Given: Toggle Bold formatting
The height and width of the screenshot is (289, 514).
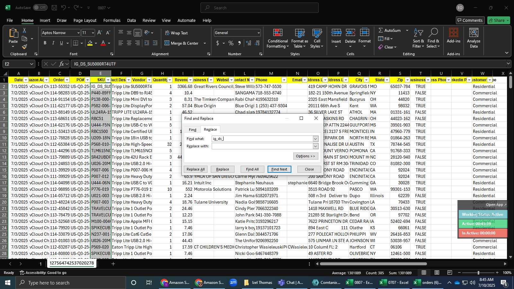Looking at the screenshot, I should [45, 43].
